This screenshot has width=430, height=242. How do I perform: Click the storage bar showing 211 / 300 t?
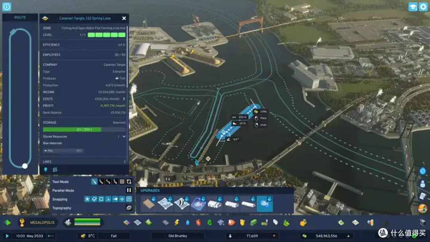84,129
